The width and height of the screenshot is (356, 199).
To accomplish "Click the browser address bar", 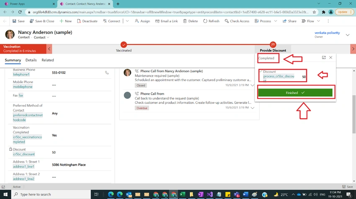I will [170, 12].
